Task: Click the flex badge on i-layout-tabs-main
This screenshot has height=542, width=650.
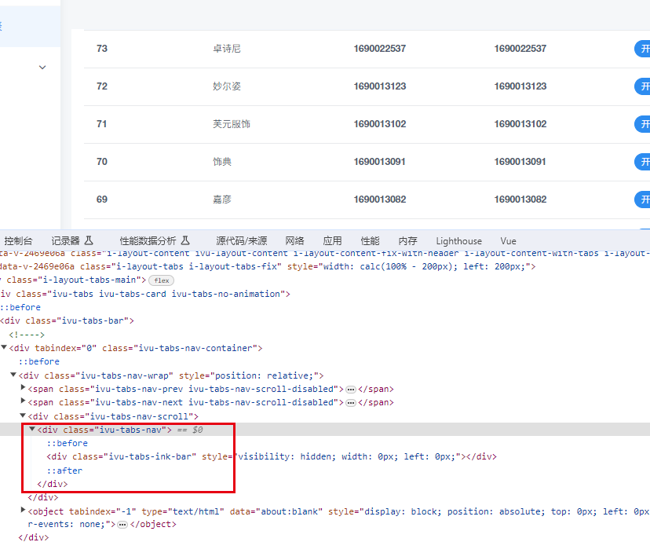Action: click(x=161, y=280)
